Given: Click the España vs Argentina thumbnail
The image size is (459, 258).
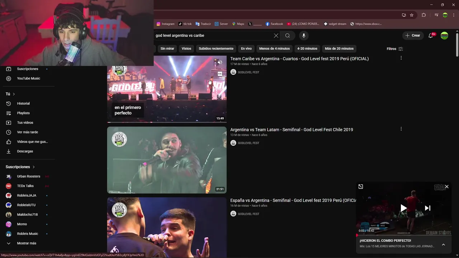Looking at the screenshot, I should (x=167, y=228).
